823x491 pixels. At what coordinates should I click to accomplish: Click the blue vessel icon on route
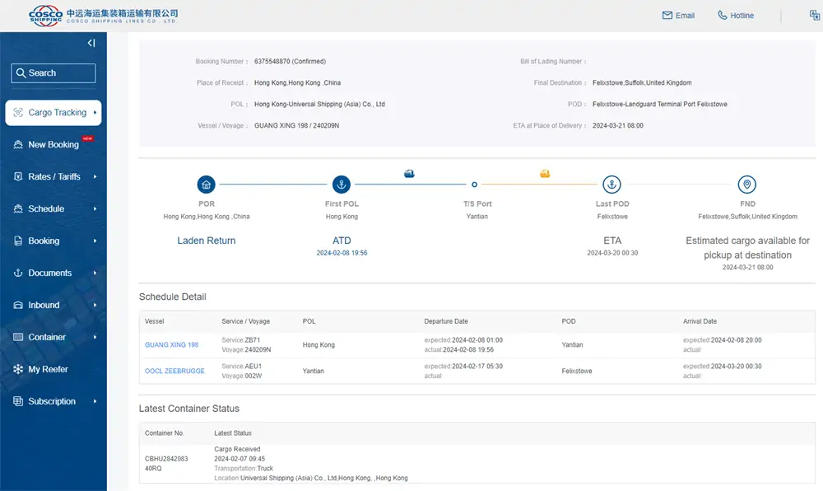click(409, 173)
